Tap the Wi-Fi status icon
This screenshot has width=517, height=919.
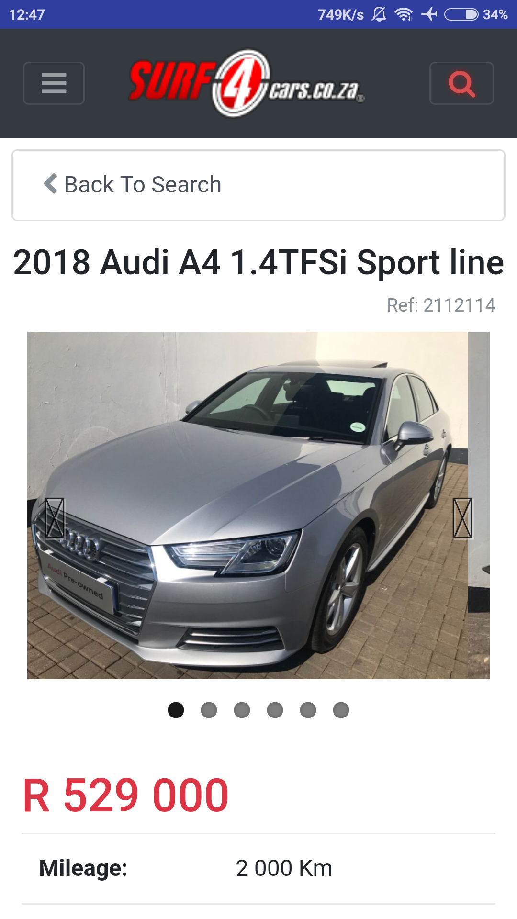pos(404,14)
